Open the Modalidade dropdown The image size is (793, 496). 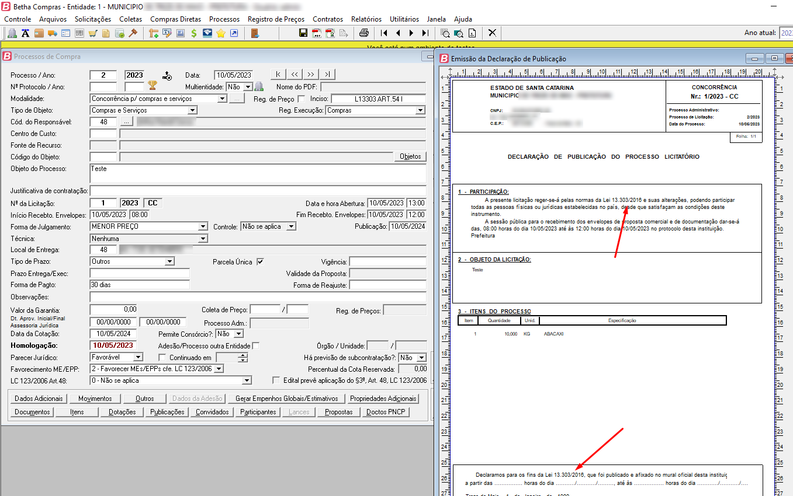click(221, 99)
